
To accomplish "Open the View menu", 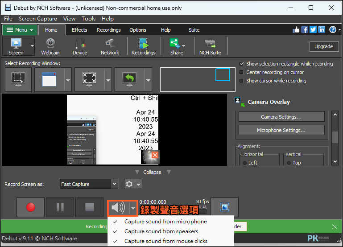I will click(x=69, y=19).
